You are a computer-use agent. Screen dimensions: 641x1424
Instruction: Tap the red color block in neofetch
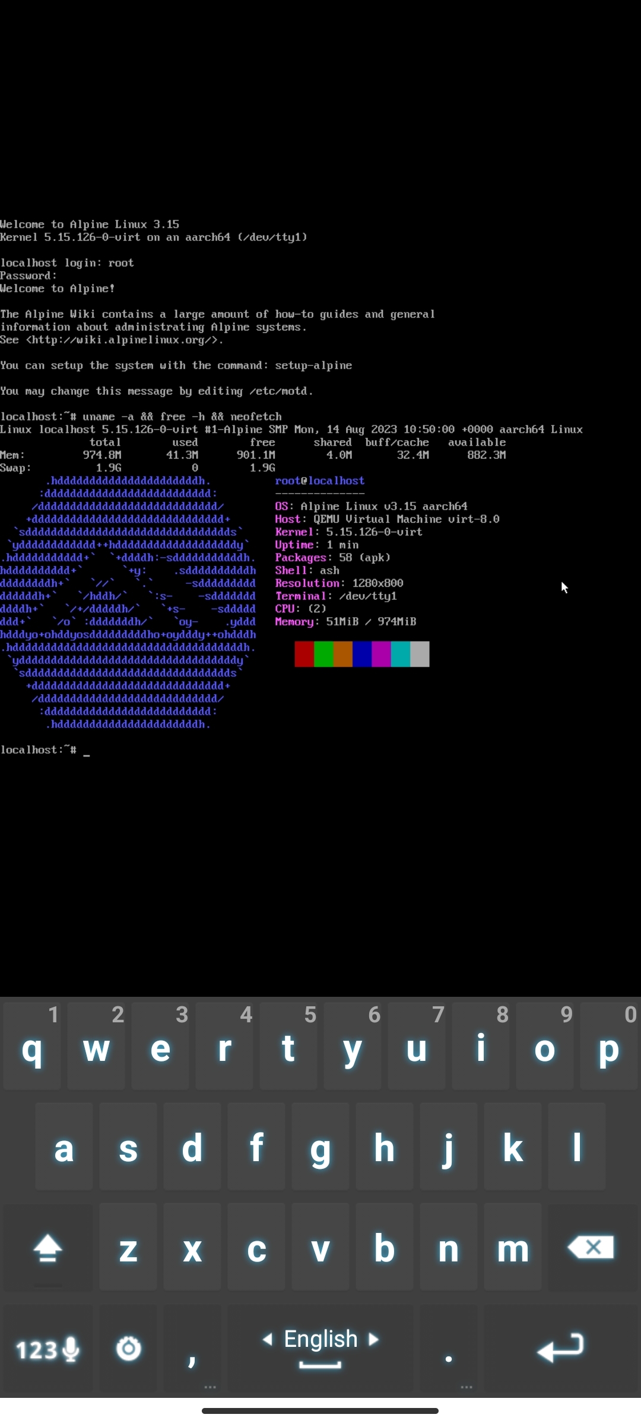click(x=304, y=654)
